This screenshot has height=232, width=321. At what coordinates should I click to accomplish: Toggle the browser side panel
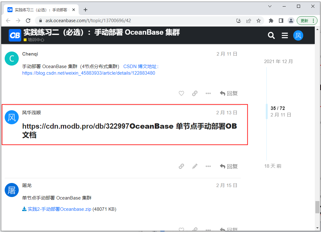pyautogui.click(x=281, y=21)
